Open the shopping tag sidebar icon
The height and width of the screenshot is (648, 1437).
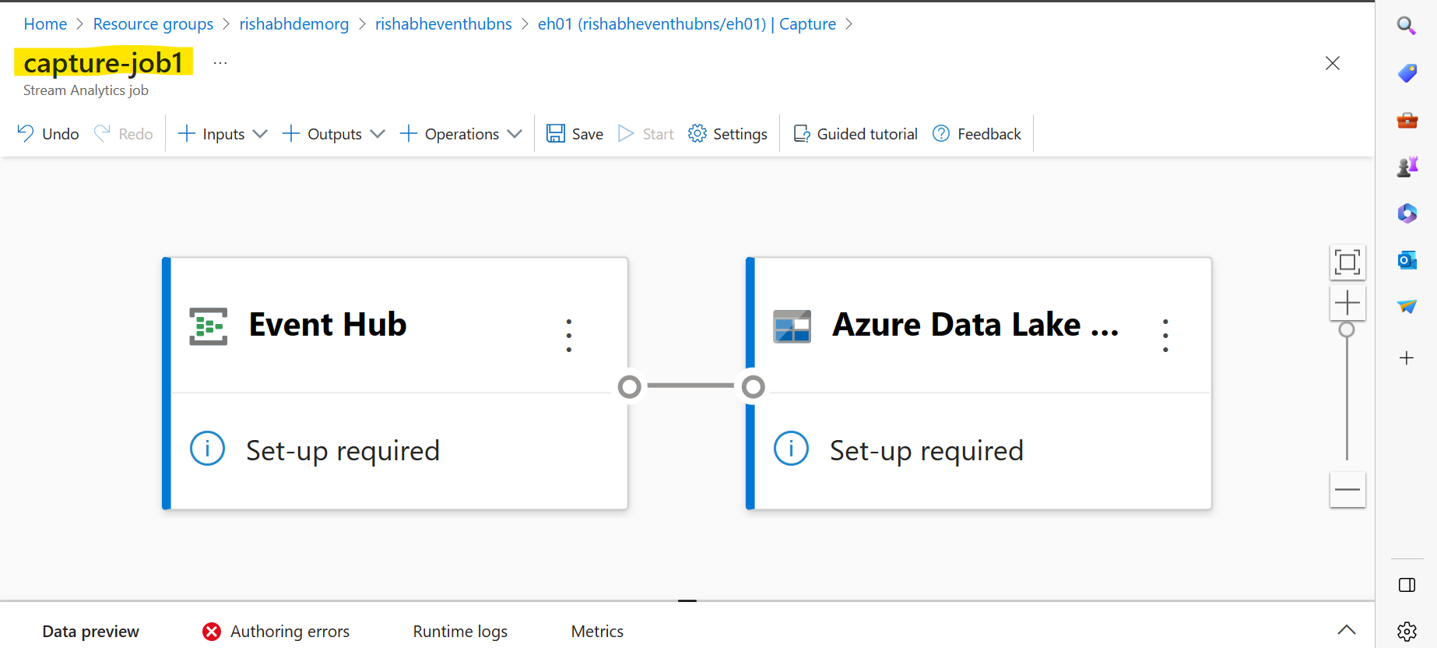1407,73
